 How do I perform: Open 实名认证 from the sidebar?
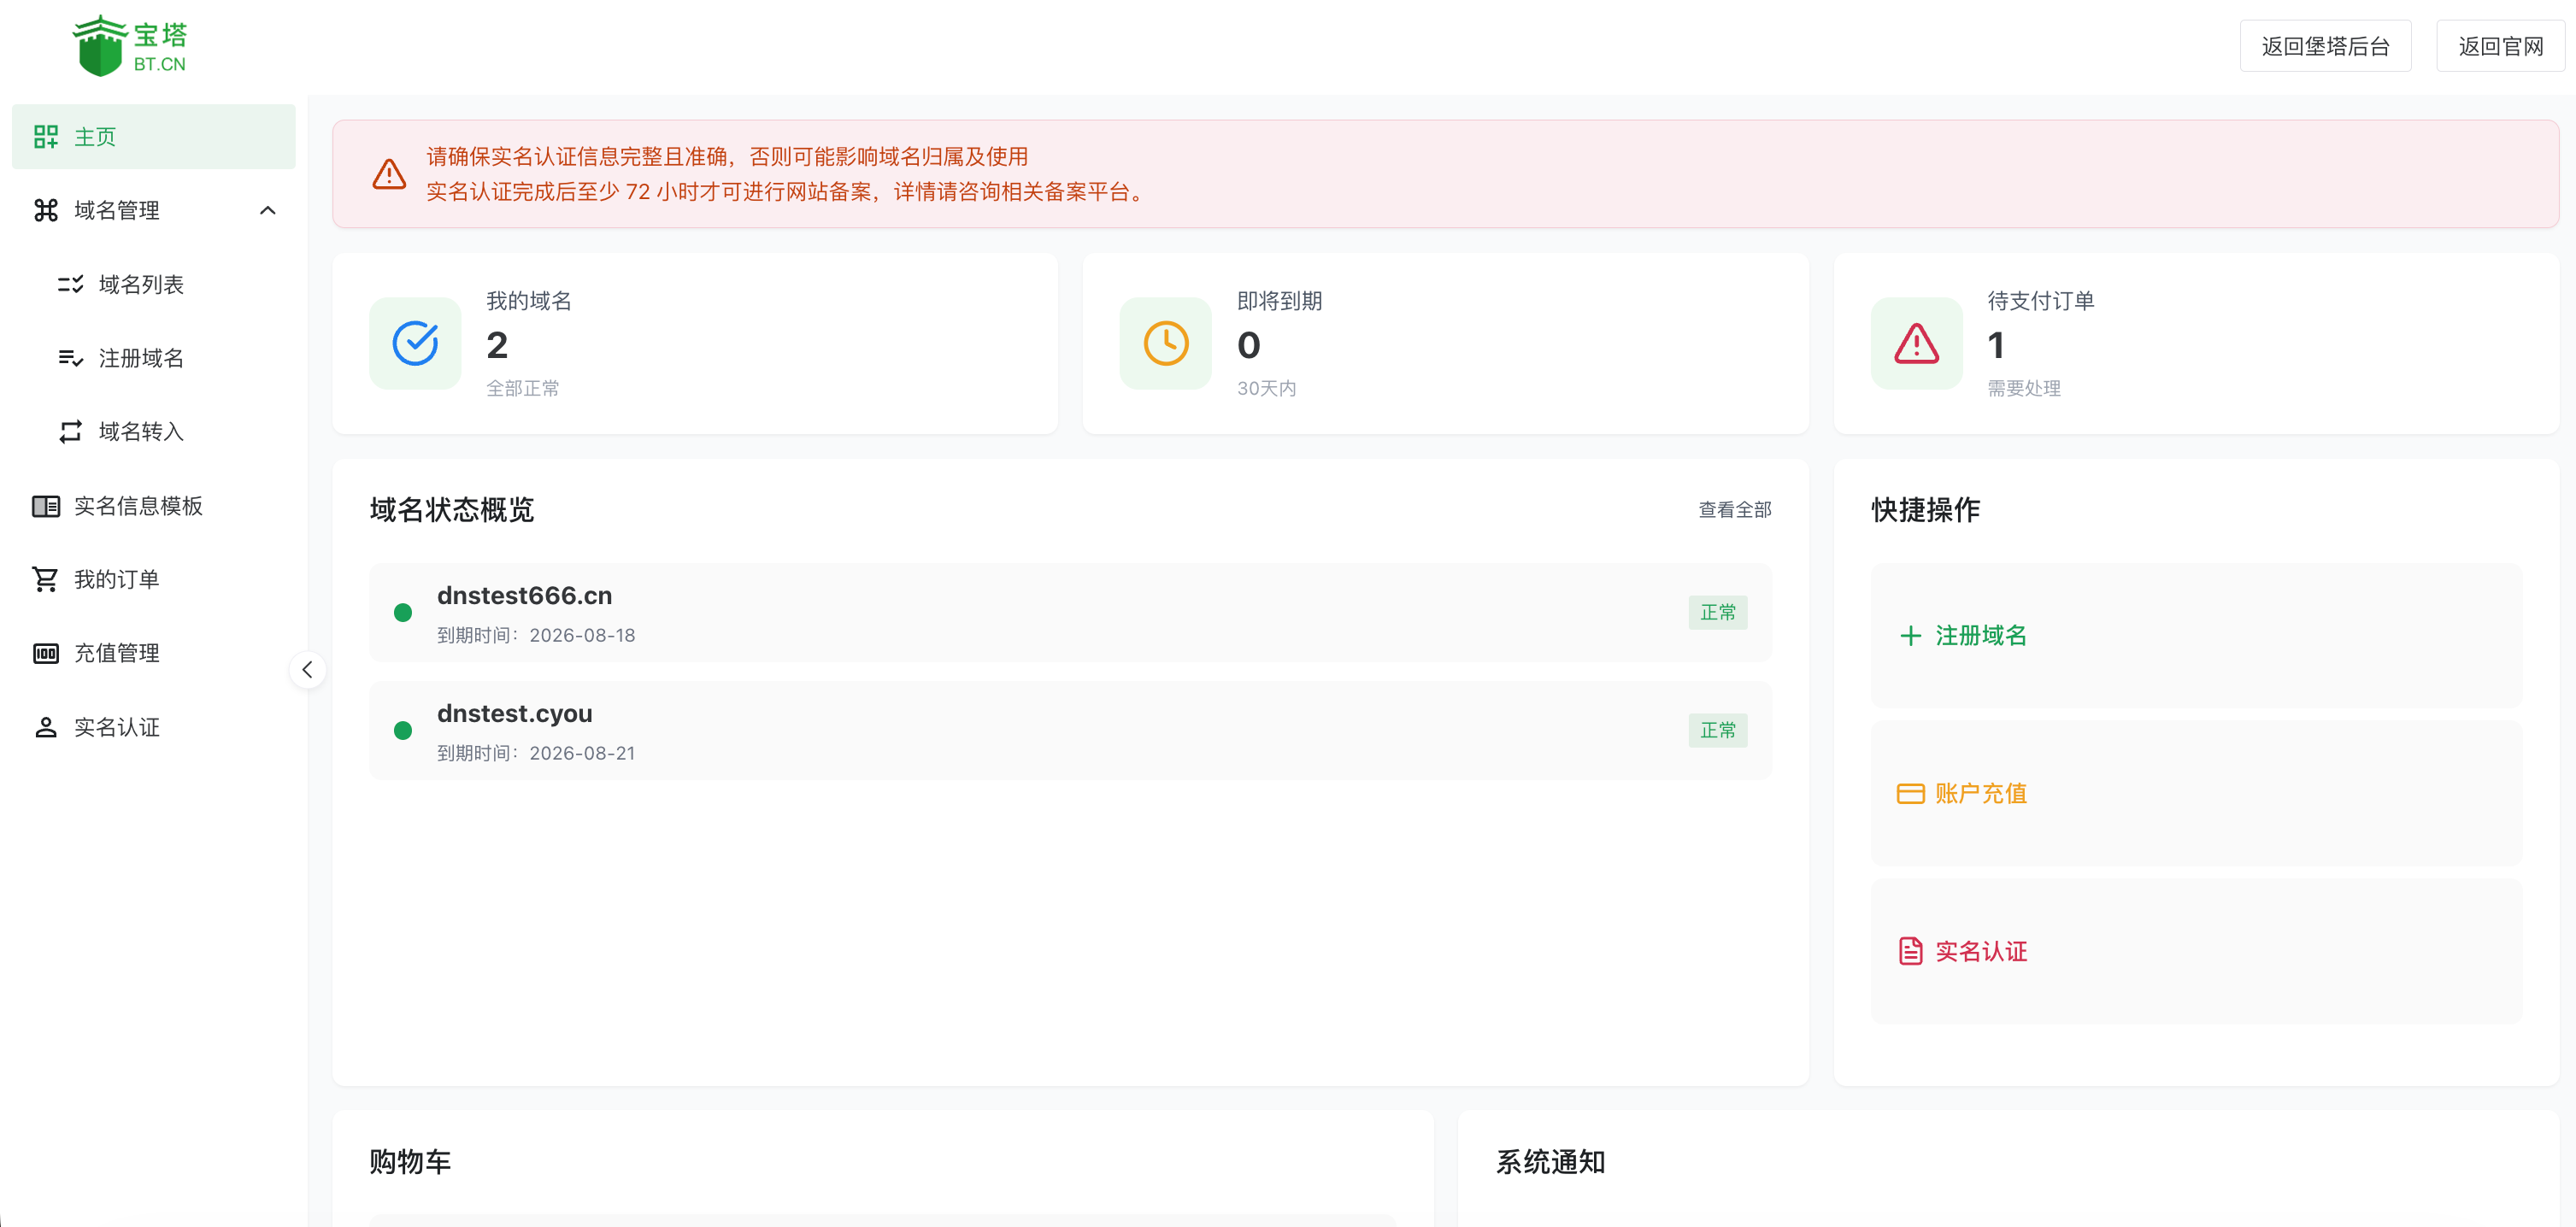coord(117,727)
